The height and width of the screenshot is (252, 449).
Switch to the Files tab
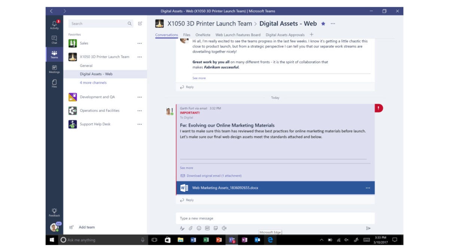coord(187,34)
